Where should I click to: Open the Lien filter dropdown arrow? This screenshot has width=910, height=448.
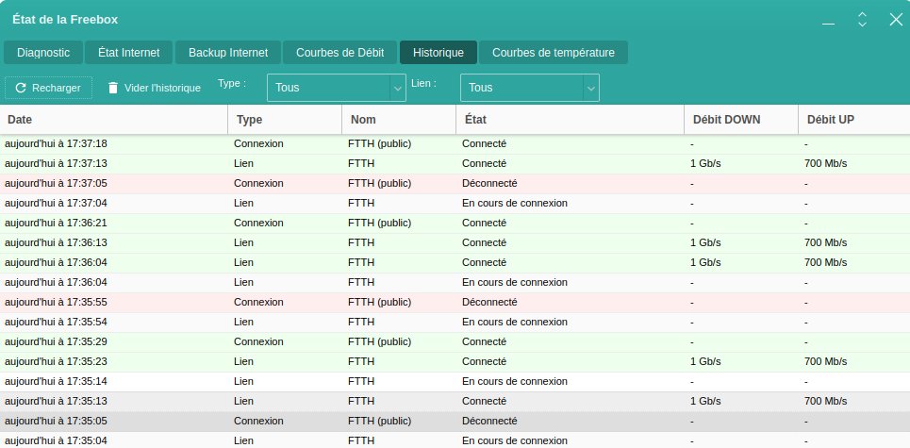tap(591, 89)
